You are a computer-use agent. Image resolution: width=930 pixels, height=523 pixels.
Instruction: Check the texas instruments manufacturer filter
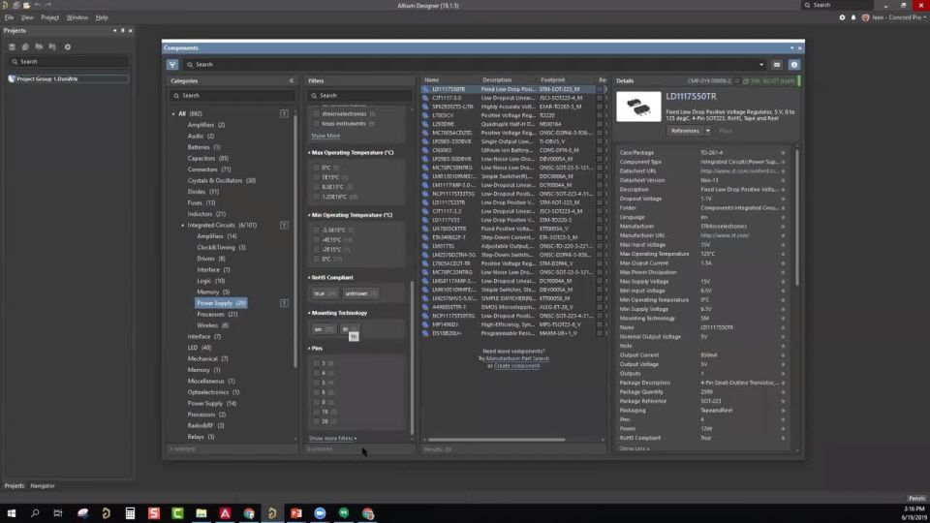[316, 123]
